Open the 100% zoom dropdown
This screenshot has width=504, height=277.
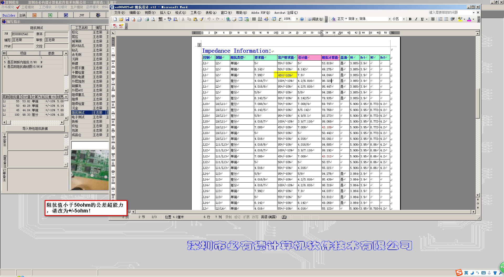tap(297, 19)
